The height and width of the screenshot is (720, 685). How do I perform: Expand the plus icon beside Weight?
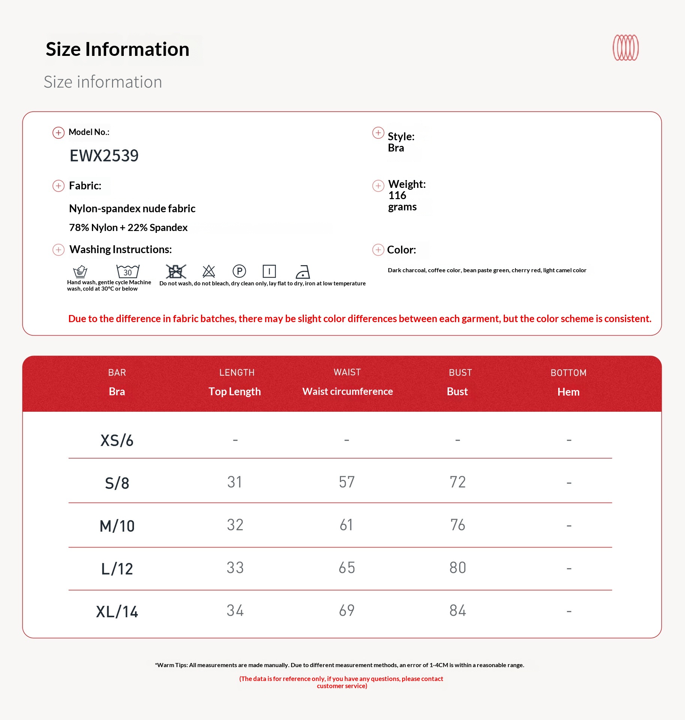click(378, 186)
